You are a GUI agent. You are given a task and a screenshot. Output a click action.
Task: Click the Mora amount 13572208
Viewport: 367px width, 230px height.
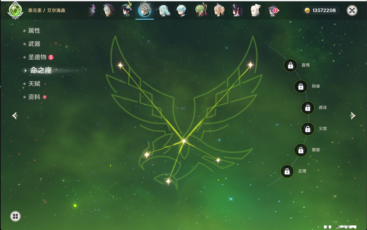[324, 10]
